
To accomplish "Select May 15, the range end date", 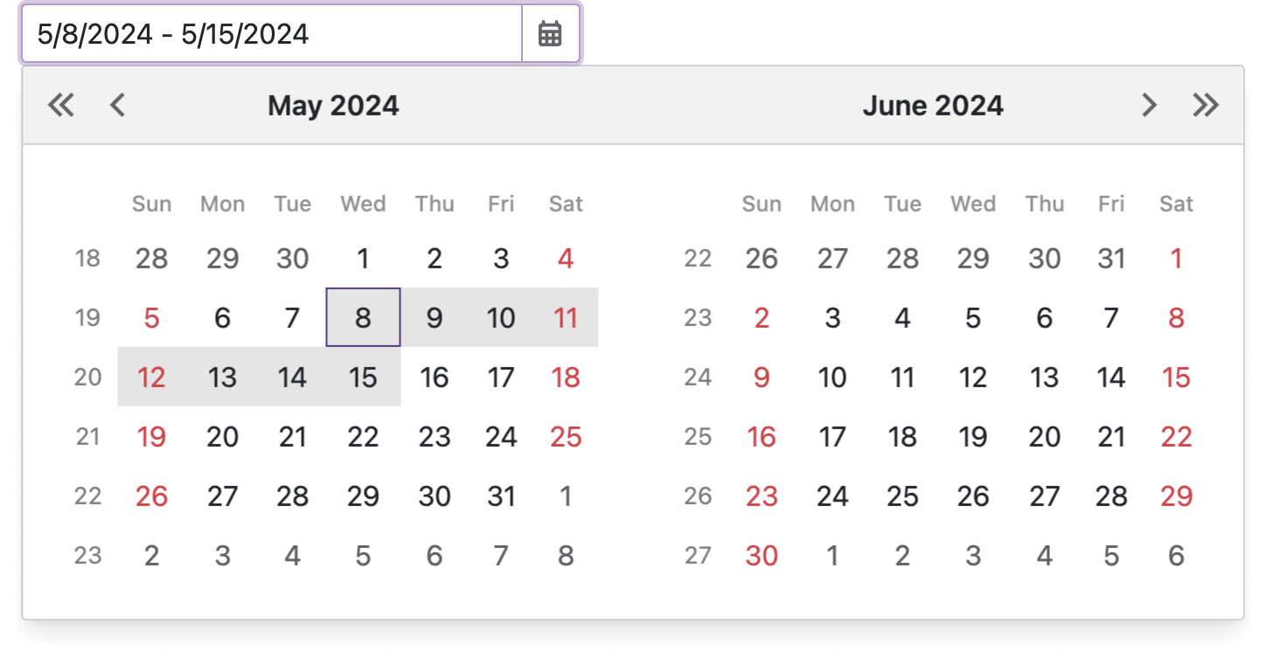I will pos(362,378).
